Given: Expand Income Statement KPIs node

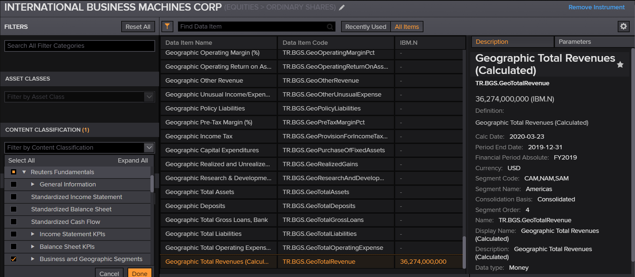Looking at the screenshot, I should pos(33,234).
